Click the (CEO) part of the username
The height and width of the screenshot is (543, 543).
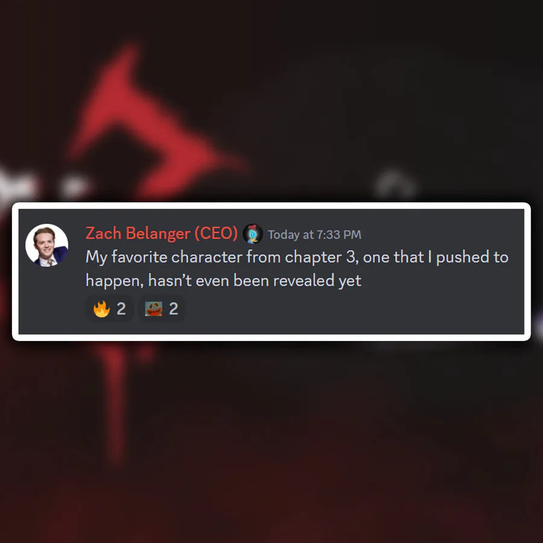(x=216, y=233)
